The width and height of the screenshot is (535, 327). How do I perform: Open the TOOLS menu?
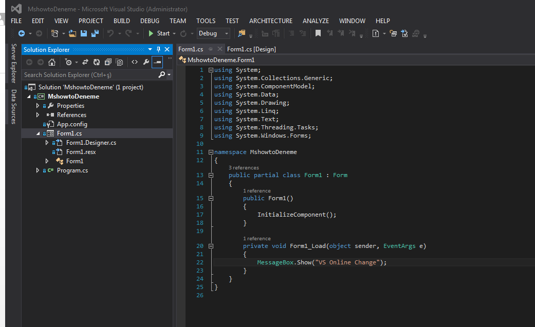tap(206, 21)
